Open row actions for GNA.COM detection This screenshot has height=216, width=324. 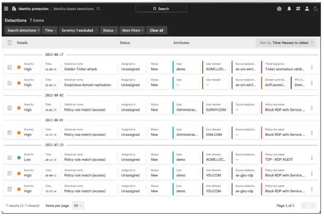point(312,133)
